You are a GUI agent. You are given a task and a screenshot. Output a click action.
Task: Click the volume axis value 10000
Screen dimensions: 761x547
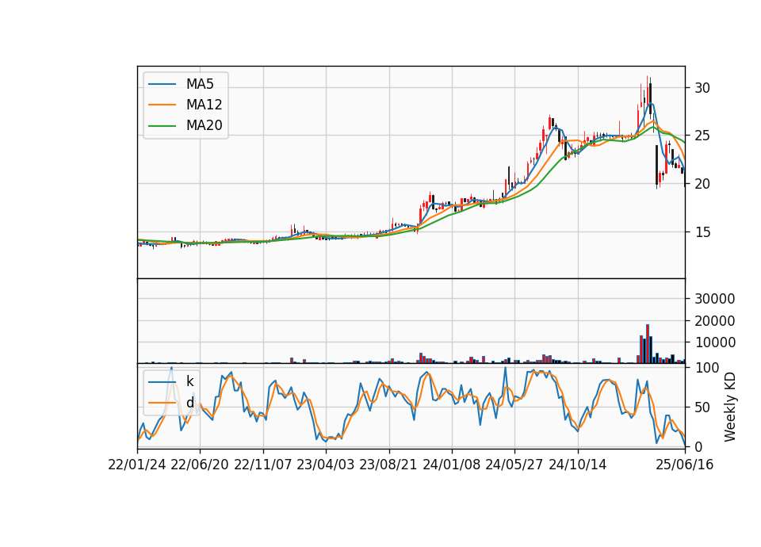tap(714, 342)
